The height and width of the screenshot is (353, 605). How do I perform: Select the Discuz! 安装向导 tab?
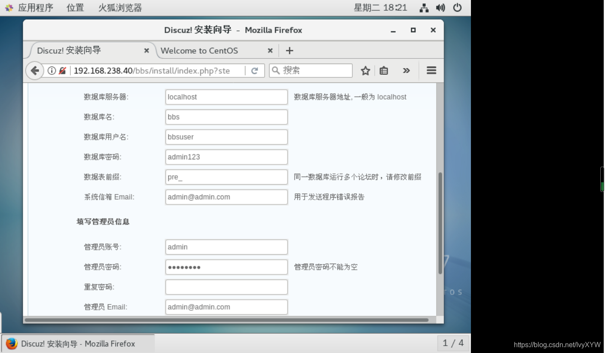(91, 50)
